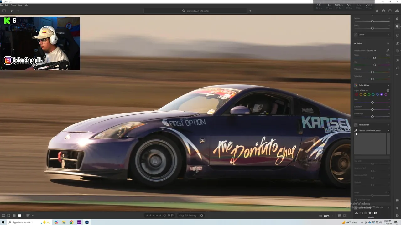Open the Edit sliders panel icon
Image resolution: width=401 pixels, height=225 pixels.
pyautogui.click(x=397, y=26)
